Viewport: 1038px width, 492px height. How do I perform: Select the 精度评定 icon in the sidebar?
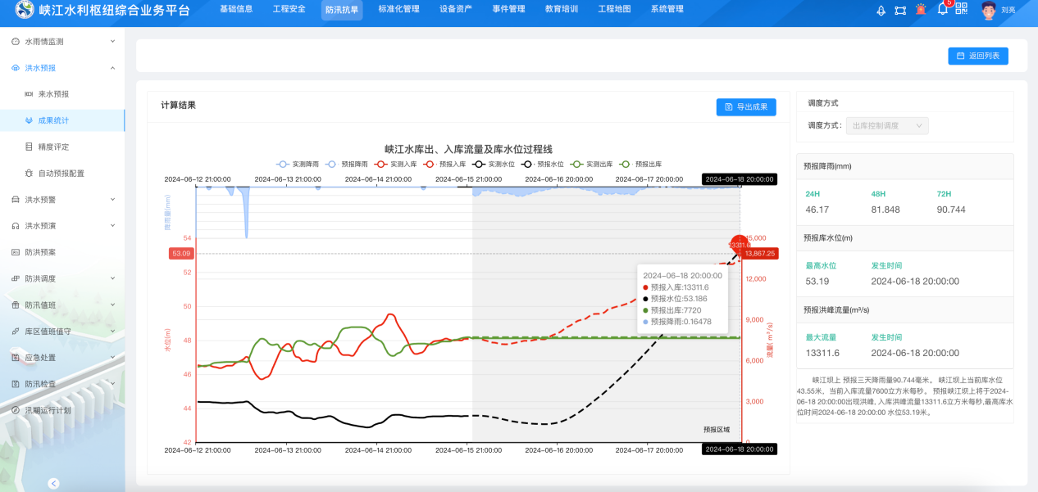click(29, 147)
